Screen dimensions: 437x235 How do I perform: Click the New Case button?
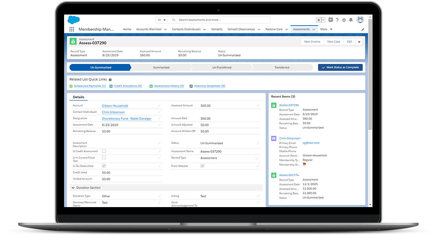coord(334,42)
